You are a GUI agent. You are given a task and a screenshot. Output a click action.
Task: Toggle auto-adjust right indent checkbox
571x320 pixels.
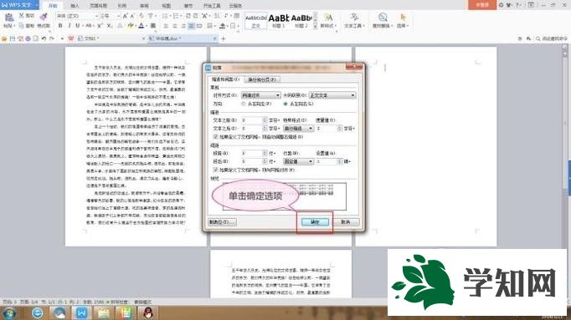coord(215,137)
